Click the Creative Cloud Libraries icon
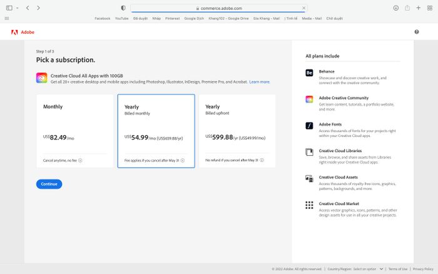 point(309,152)
